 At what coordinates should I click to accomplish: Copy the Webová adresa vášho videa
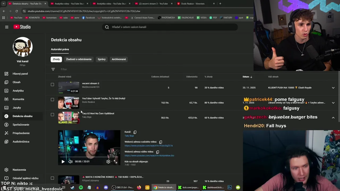[158, 152]
